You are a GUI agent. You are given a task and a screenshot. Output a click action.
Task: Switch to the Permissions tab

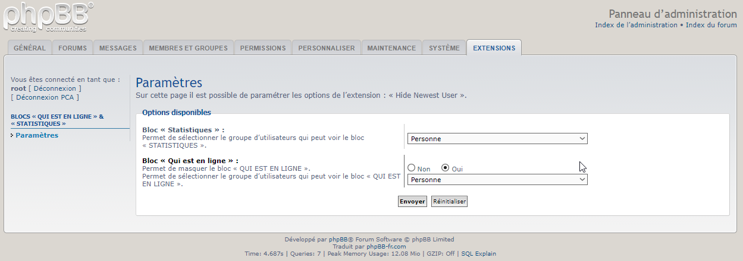click(x=263, y=48)
